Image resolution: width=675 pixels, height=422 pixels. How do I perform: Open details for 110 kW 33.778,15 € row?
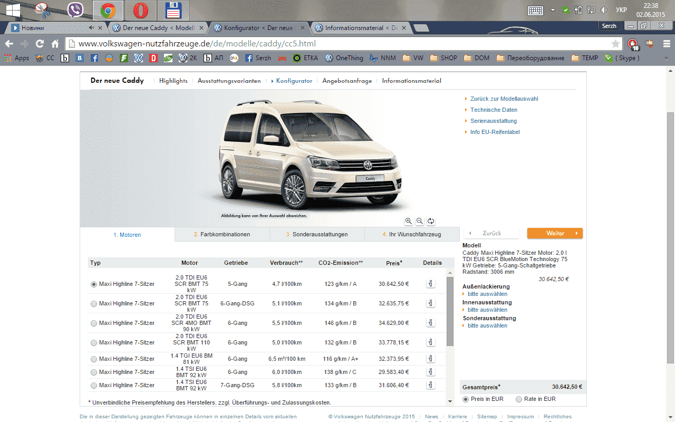pyautogui.click(x=431, y=342)
